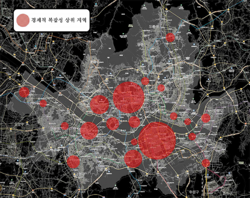Click the westernmost red circle on the map
The width and height of the screenshot is (250, 198).
[x=24, y=92]
